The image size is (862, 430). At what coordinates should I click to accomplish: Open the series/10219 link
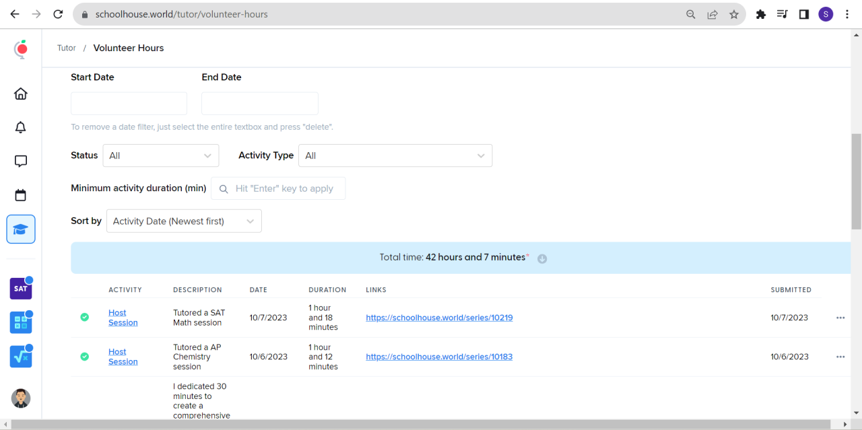pyautogui.click(x=439, y=318)
